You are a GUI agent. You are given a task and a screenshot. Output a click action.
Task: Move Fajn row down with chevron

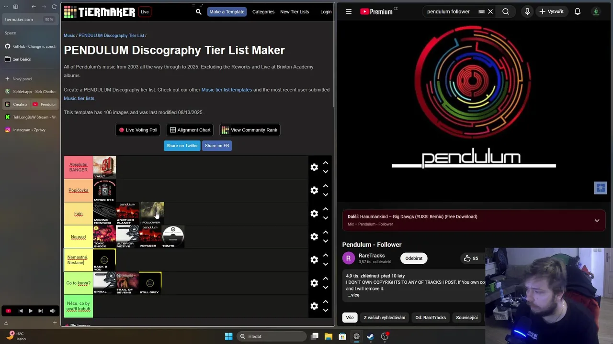326,218
